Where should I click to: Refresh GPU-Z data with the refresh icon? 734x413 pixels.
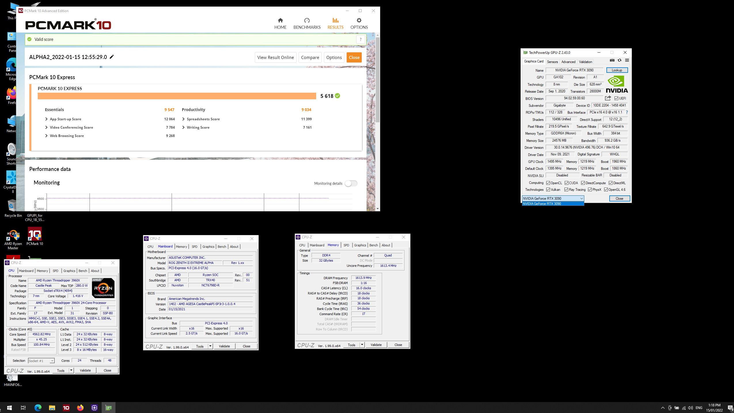coord(619,60)
